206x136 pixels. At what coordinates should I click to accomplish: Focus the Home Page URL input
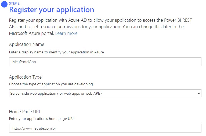coord(105,128)
